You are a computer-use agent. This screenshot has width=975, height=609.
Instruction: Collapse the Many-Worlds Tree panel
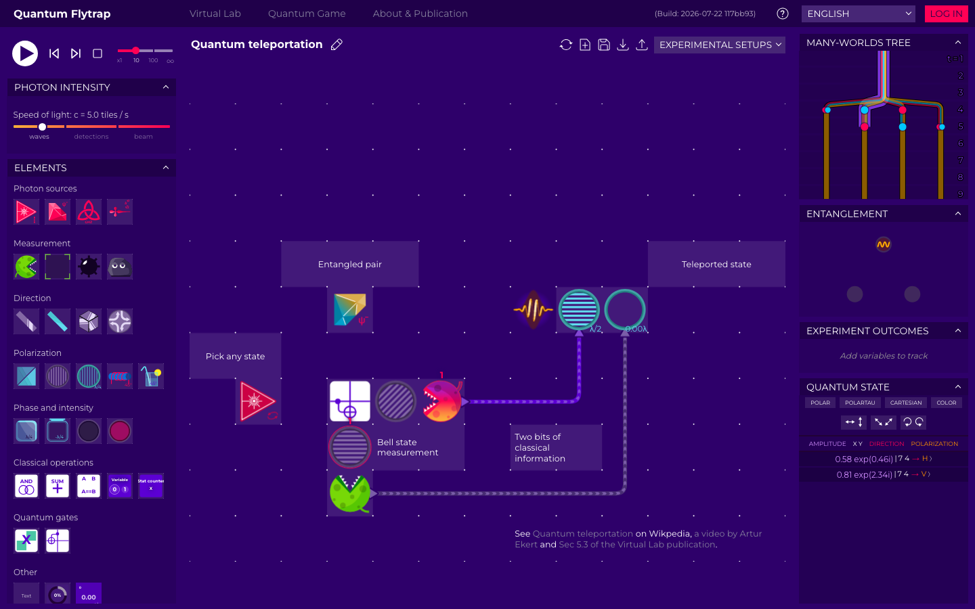click(958, 43)
